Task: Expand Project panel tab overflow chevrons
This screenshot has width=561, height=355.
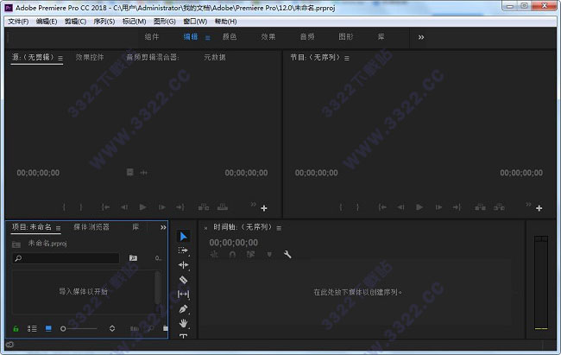Action: pyautogui.click(x=163, y=227)
